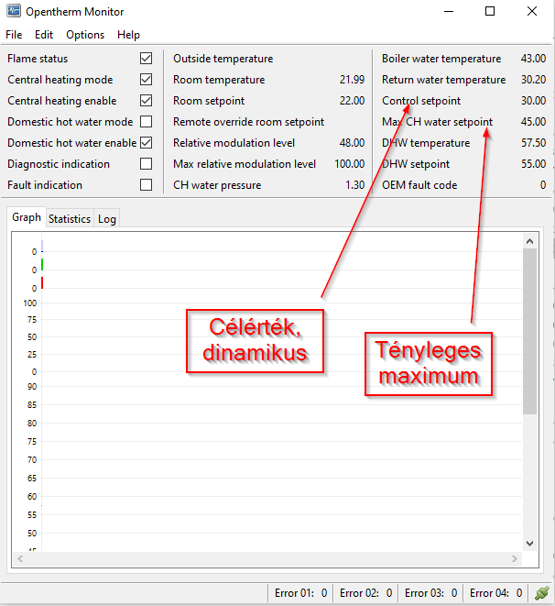Click the vertical scrollbar thumb of graph
Viewport: 555px width, 606px height.
pyautogui.click(x=530, y=331)
